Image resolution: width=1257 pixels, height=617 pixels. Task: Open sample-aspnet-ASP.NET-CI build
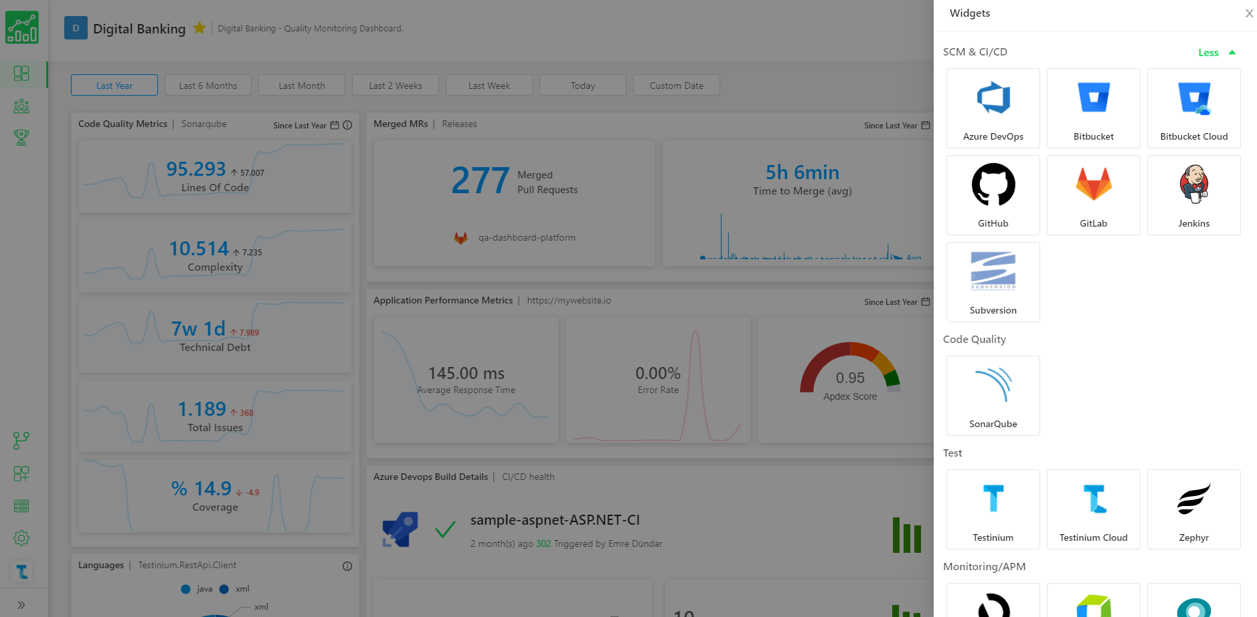(x=555, y=520)
